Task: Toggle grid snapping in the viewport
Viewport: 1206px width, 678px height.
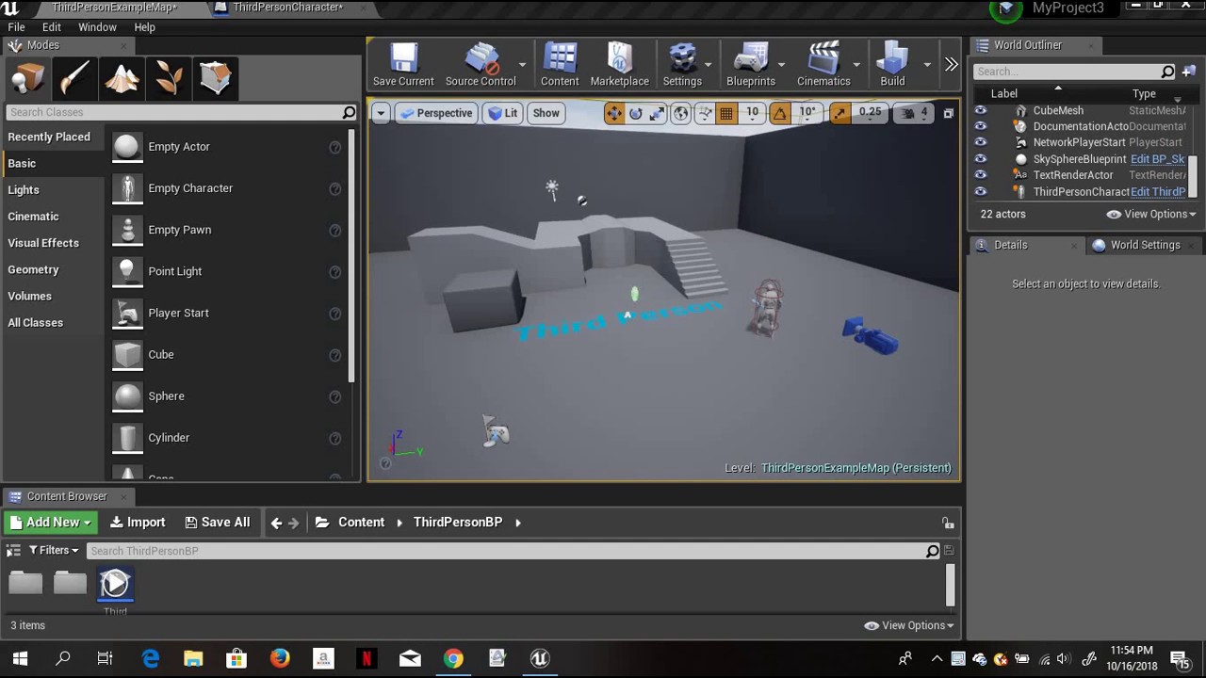Action: click(x=726, y=113)
